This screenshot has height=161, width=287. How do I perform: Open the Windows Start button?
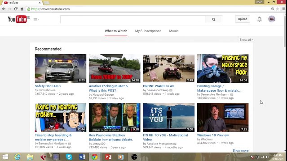pyautogui.click(x=5, y=157)
